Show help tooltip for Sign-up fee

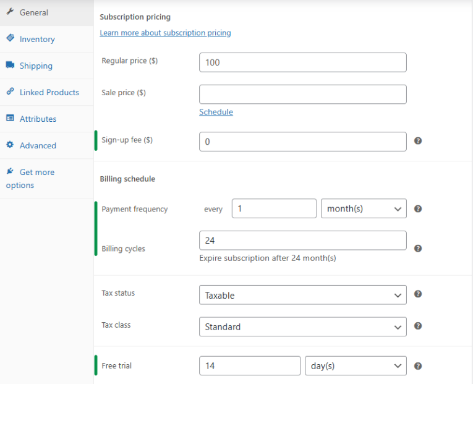click(418, 141)
